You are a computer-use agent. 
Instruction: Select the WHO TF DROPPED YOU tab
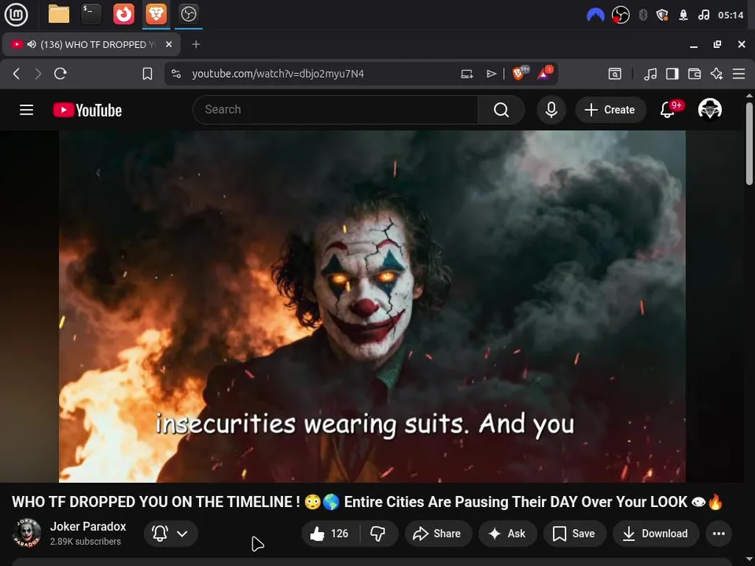point(91,44)
